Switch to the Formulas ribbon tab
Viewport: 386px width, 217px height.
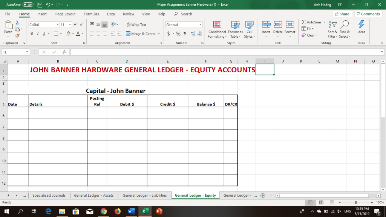click(91, 14)
